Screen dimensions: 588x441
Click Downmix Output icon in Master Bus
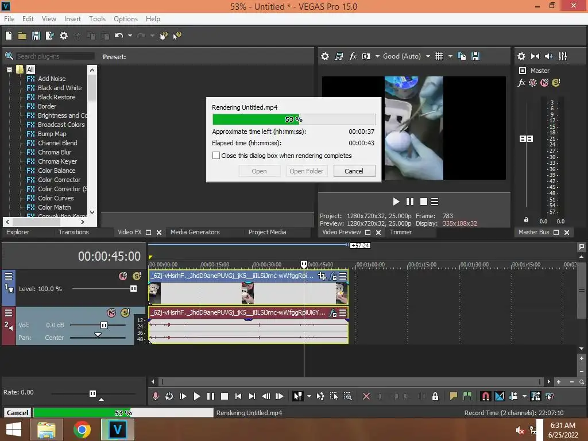(535, 56)
